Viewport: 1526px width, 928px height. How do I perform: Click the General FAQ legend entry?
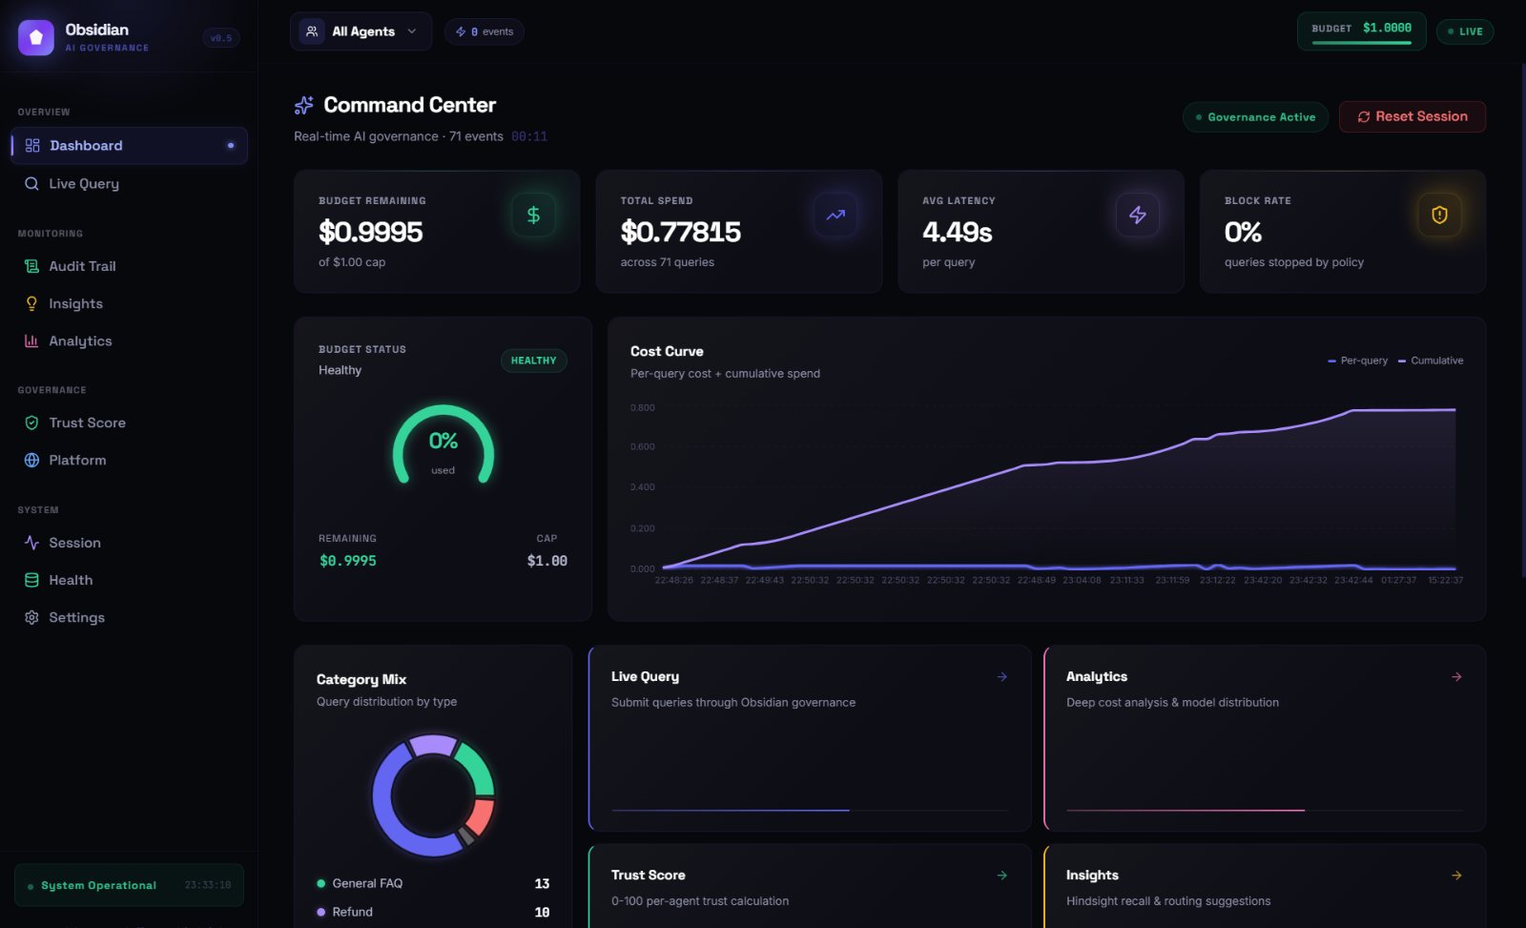coord(433,883)
